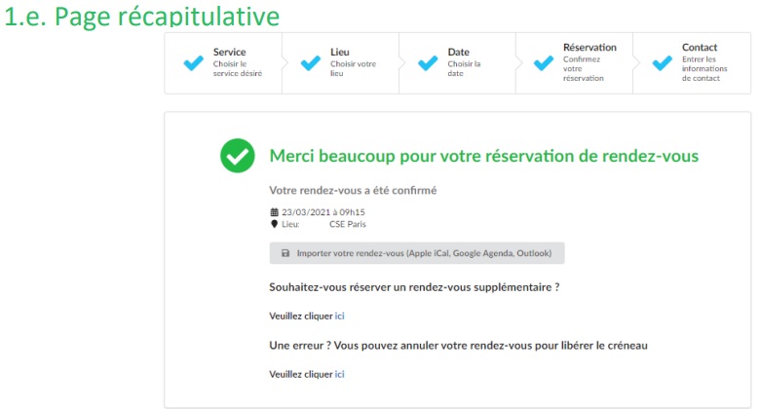Click the "Merci beaucoup" confirmation heading
Viewport: 760px width, 409px height.
(484, 156)
